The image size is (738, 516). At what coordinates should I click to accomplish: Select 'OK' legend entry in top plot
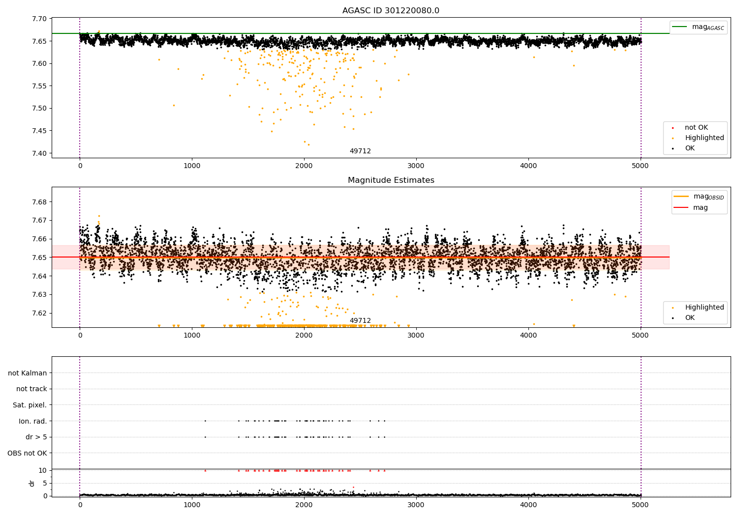point(690,148)
